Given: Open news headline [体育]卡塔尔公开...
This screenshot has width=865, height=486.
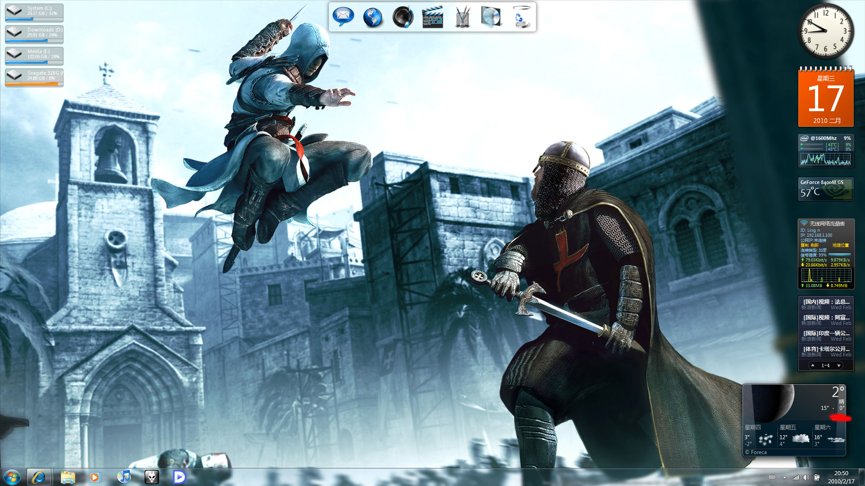Looking at the screenshot, I should point(826,349).
